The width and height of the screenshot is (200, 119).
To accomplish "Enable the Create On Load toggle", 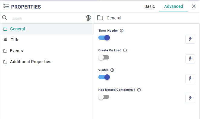I will pos(104,57).
